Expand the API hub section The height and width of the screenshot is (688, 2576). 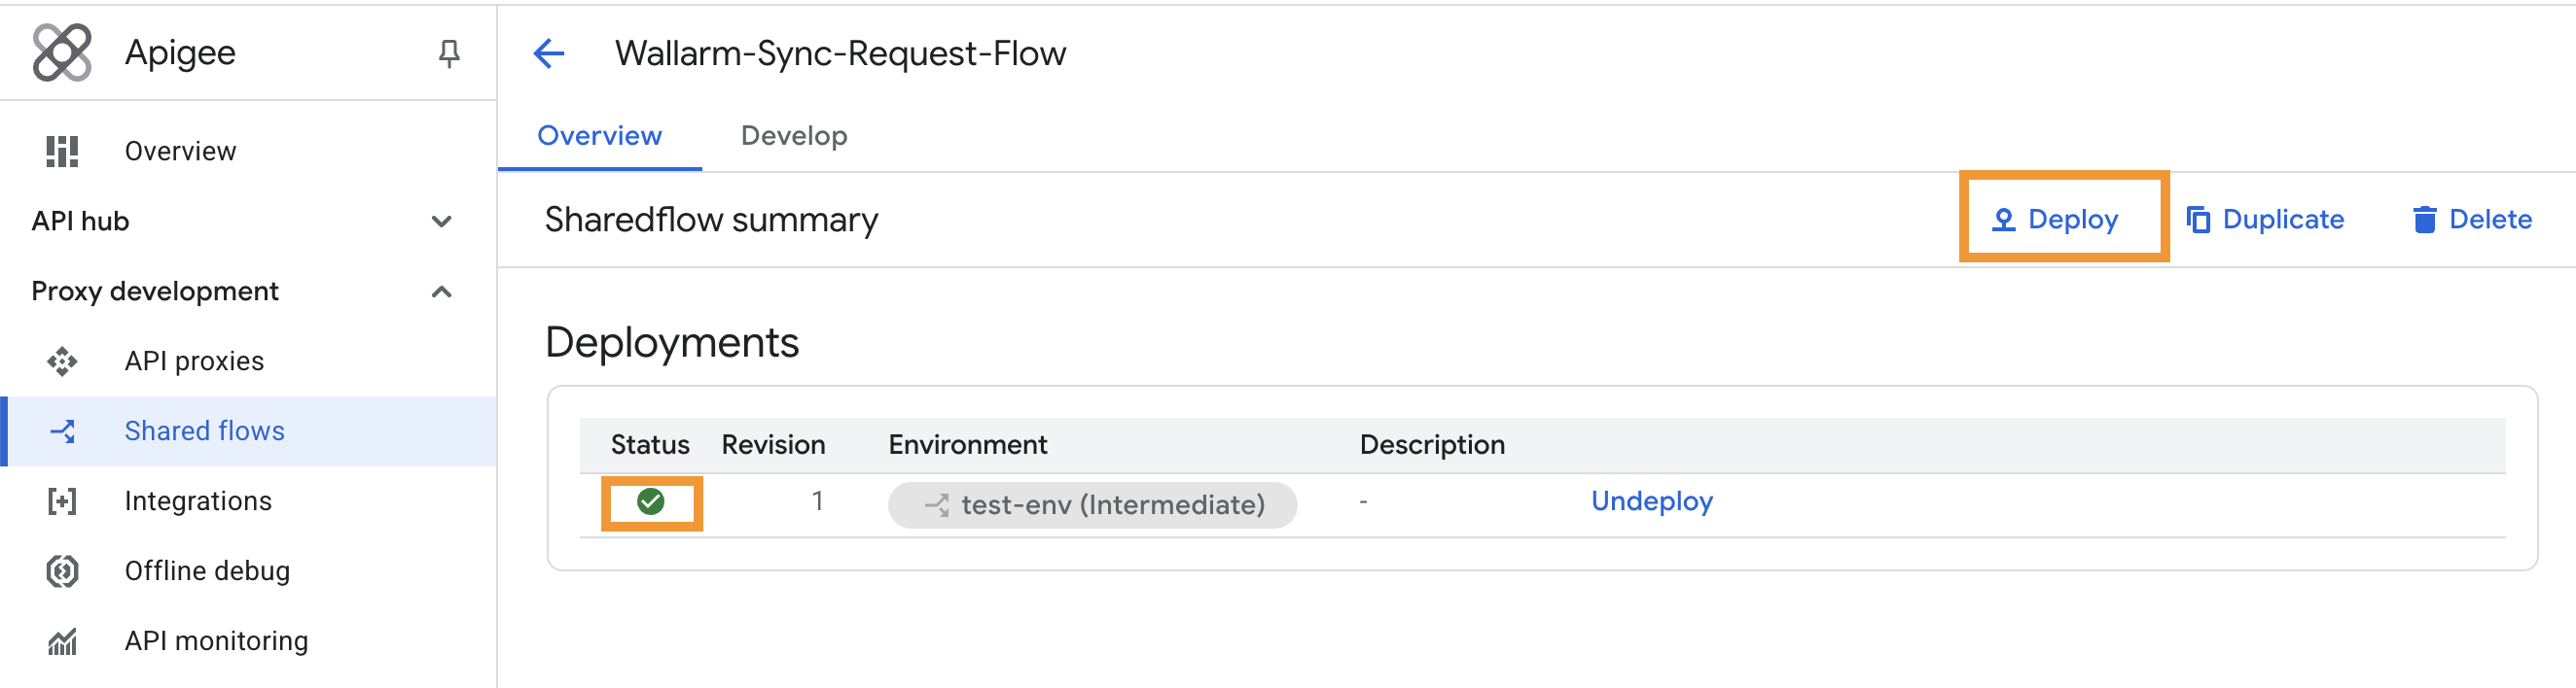pyautogui.click(x=443, y=221)
